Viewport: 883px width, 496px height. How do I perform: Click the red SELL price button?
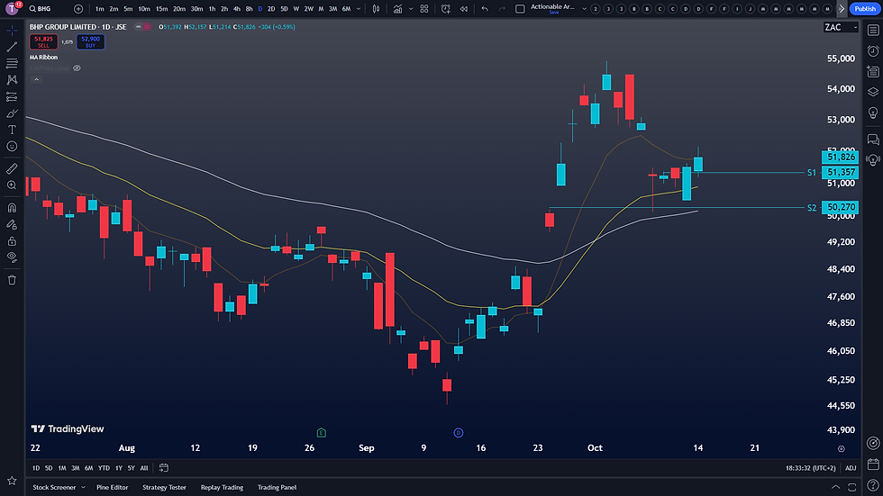pyautogui.click(x=43, y=41)
